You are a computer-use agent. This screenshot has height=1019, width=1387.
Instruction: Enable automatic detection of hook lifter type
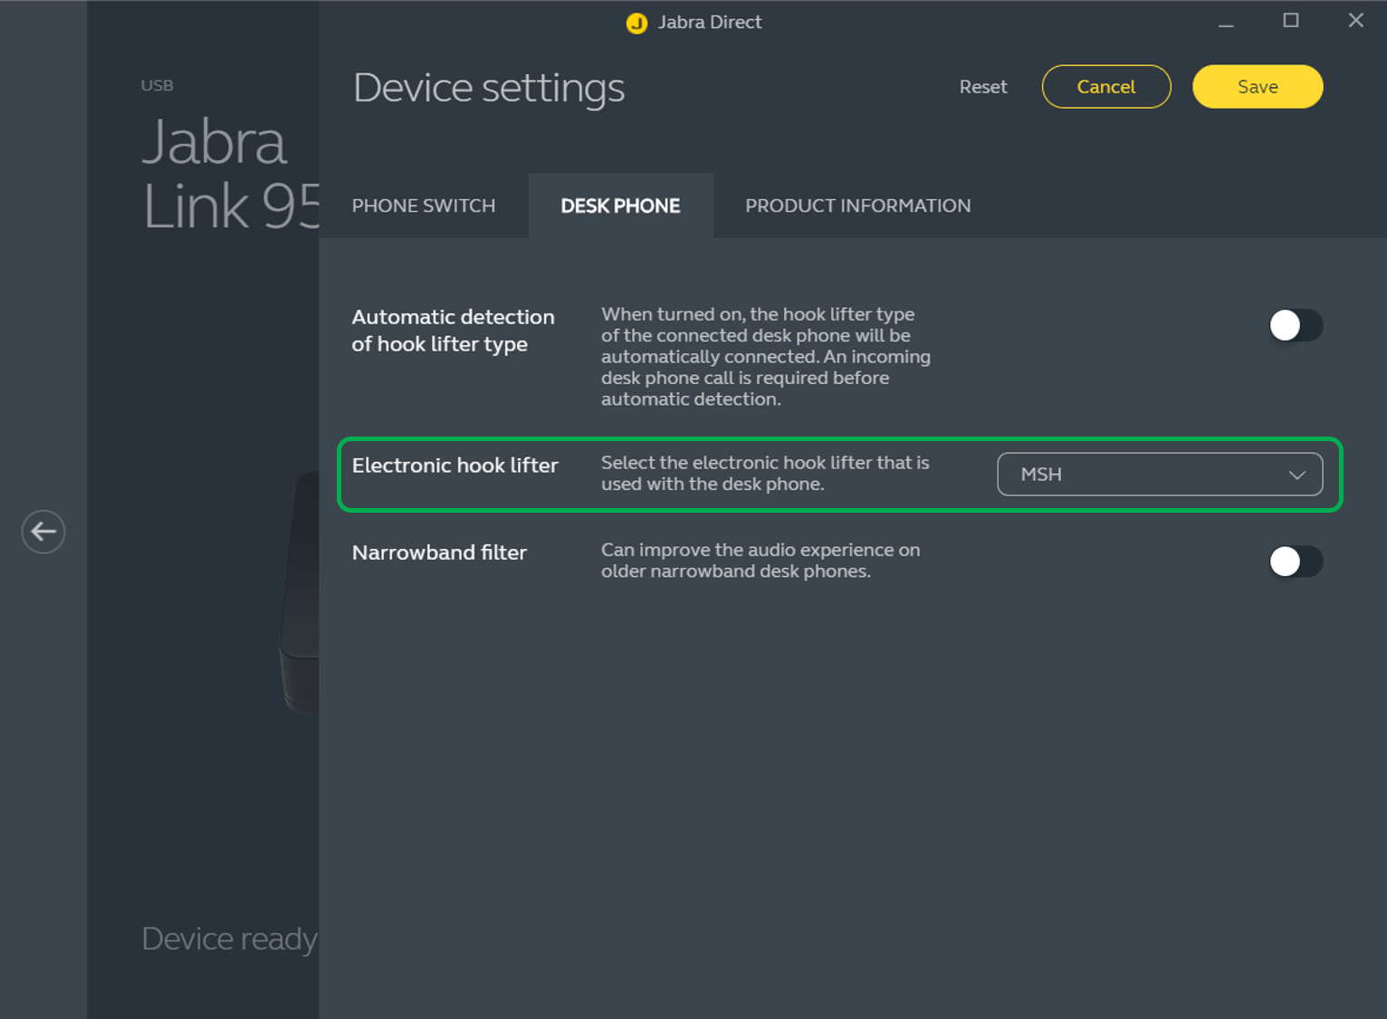tap(1295, 325)
